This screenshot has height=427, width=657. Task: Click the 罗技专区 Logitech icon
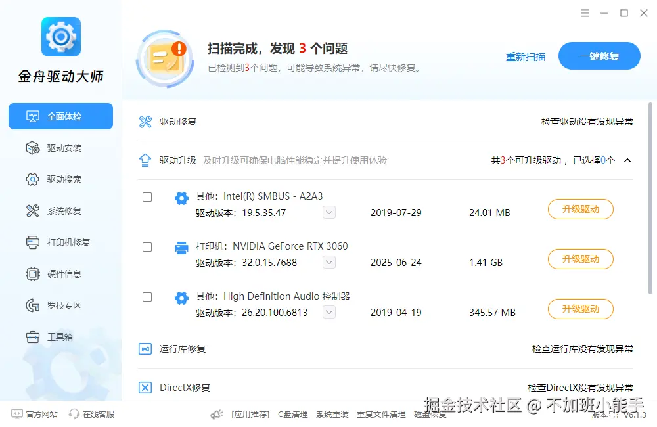point(33,305)
